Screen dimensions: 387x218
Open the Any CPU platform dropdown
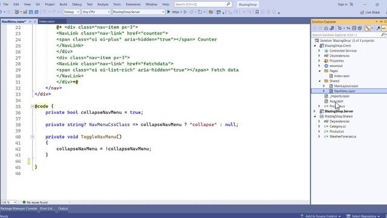(96, 12)
